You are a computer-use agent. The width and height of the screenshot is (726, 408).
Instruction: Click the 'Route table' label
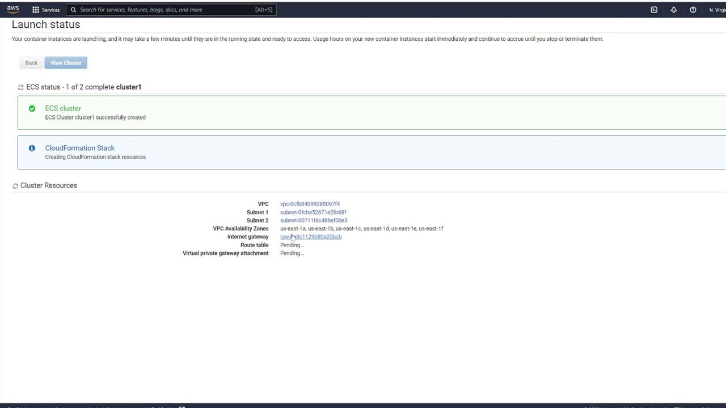point(255,245)
